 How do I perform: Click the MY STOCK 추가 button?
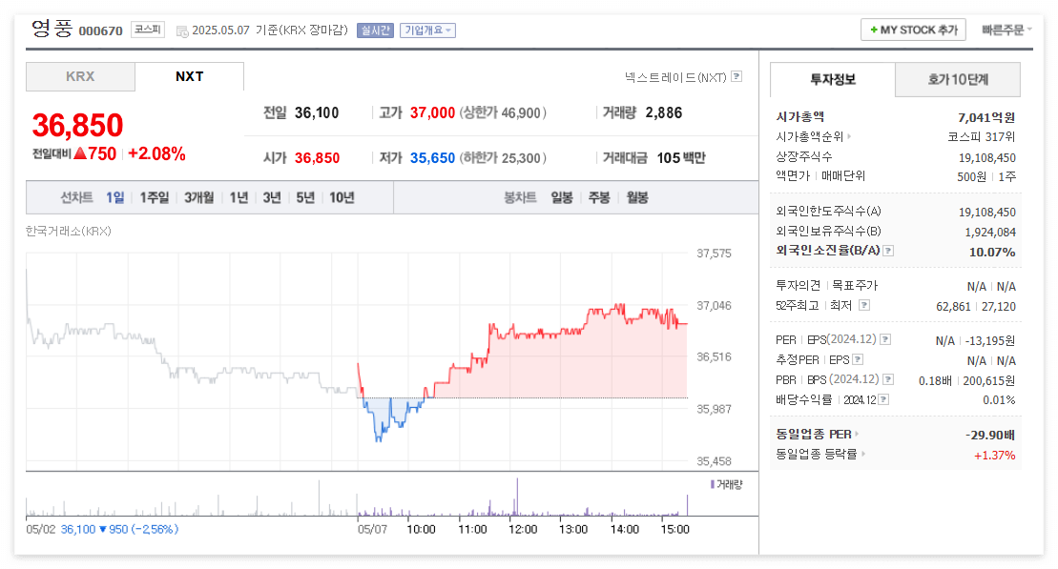[x=912, y=30]
